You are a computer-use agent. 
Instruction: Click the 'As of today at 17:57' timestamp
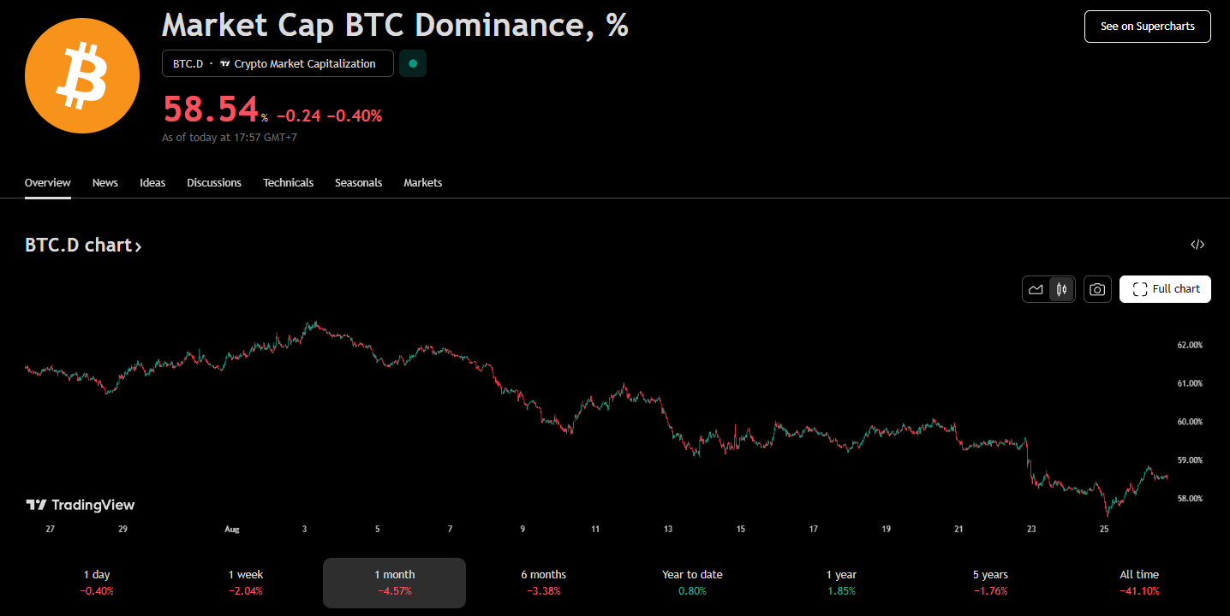[x=230, y=137]
